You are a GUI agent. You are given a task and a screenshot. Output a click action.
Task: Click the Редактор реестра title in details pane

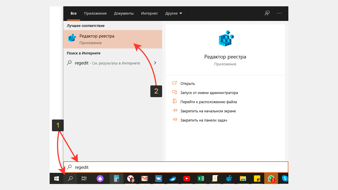tap(225, 57)
